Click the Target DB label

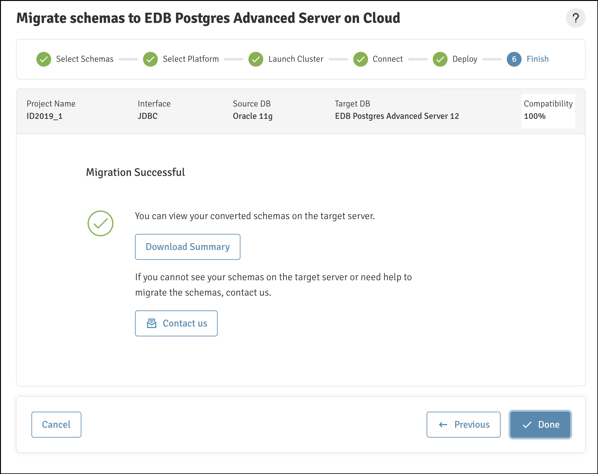(x=353, y=104)
